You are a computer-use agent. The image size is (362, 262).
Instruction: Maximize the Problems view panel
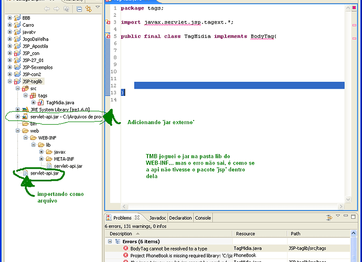pos(353,216)
